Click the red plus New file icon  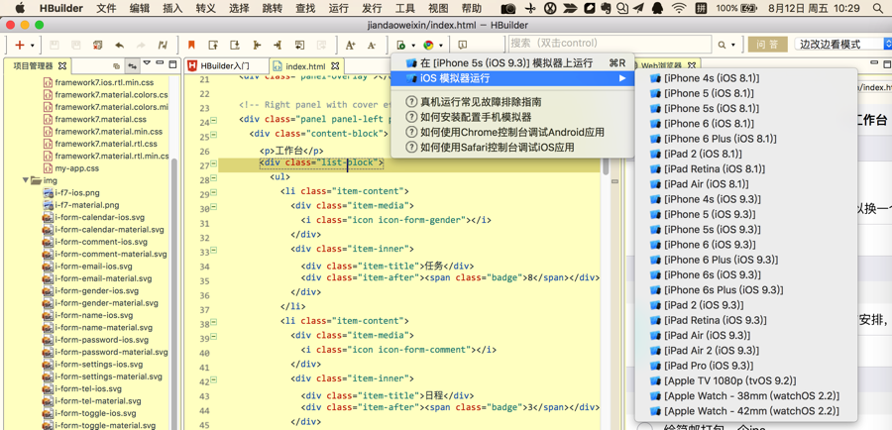coord(20,45)
